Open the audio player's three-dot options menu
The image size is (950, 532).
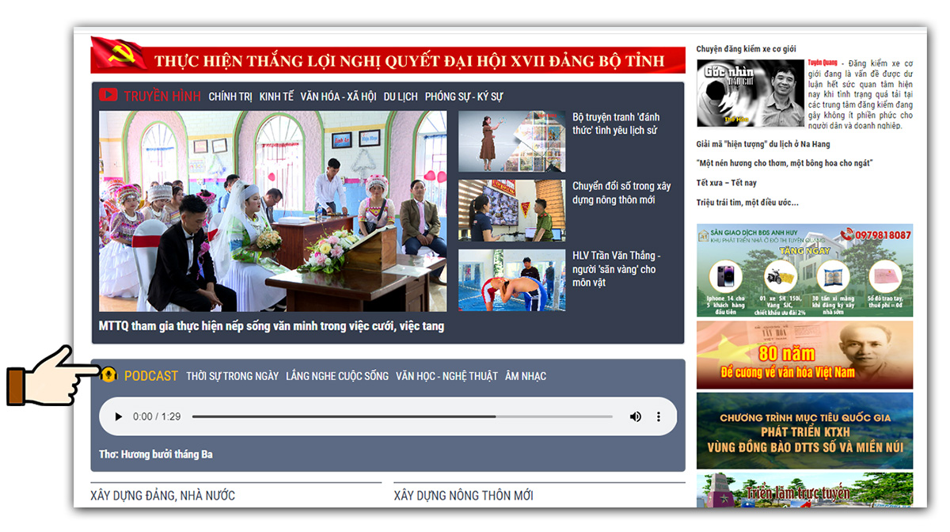tap(659, 416)
